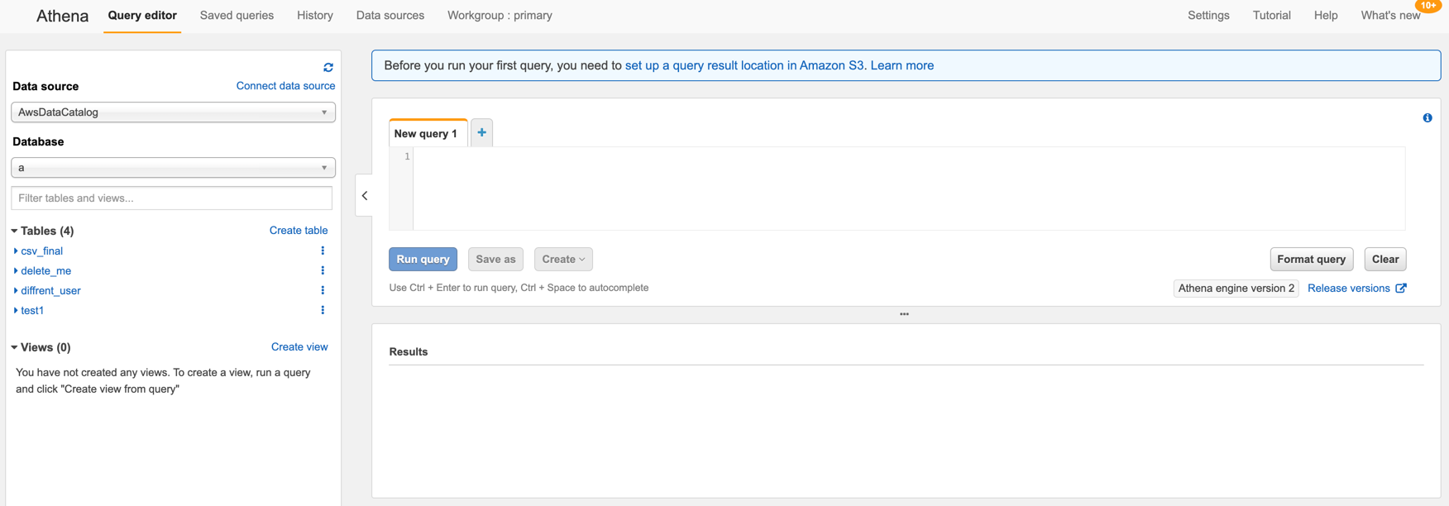This screenshot has height=506, width=1449.
Task: Open the Learn more link
Action: click(x=901, y=65)
